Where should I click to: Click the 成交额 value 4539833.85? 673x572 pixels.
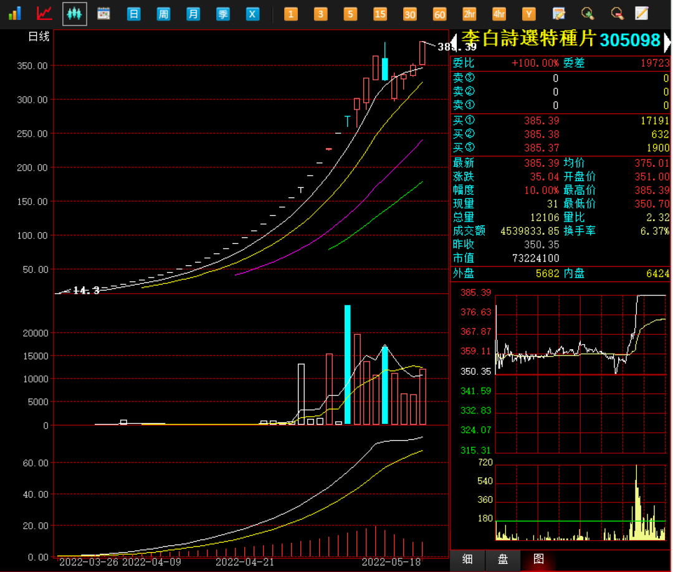pos(530,231)
